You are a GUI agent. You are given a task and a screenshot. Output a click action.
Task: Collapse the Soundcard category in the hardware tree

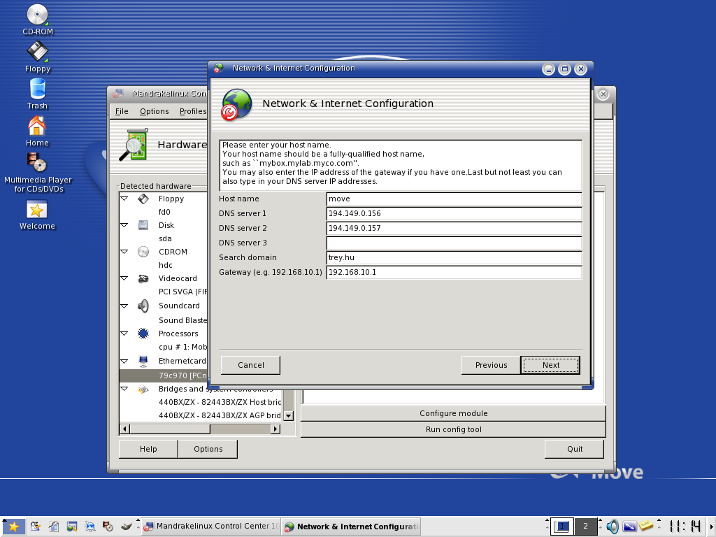pyautogui.click(x=124, y=306)
